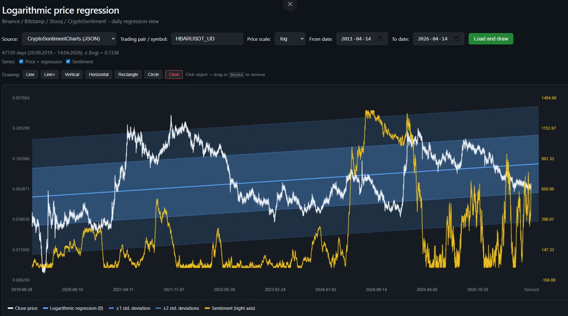
Task: Toggle the Price + regression checkbox
Action: tap(21, 62)
